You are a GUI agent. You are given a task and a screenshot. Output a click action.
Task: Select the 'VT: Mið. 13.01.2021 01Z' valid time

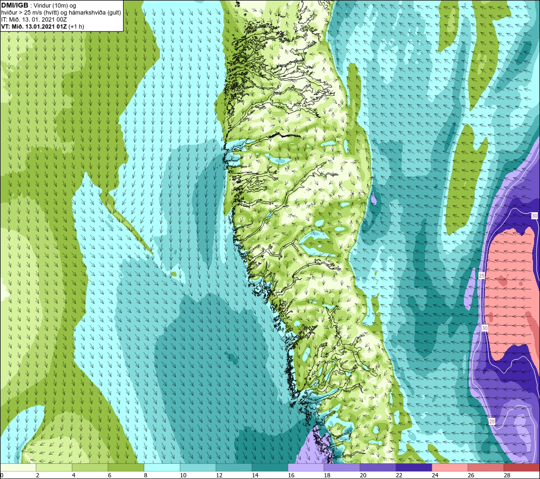[34, 26]
